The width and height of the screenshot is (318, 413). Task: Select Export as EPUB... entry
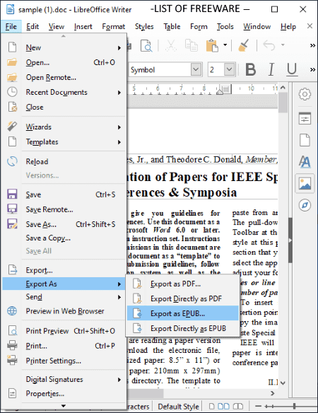coord(183,313)
